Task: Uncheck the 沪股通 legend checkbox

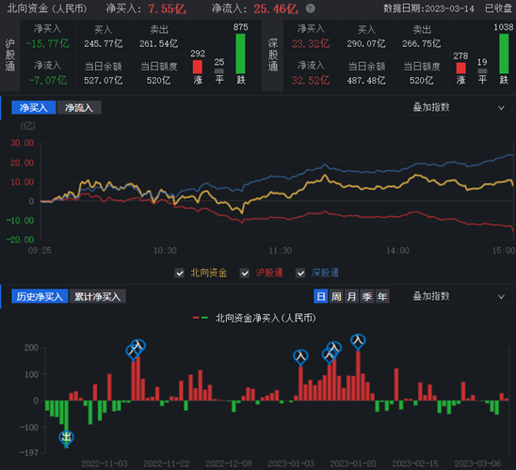Action: click(x=245, y=273)
